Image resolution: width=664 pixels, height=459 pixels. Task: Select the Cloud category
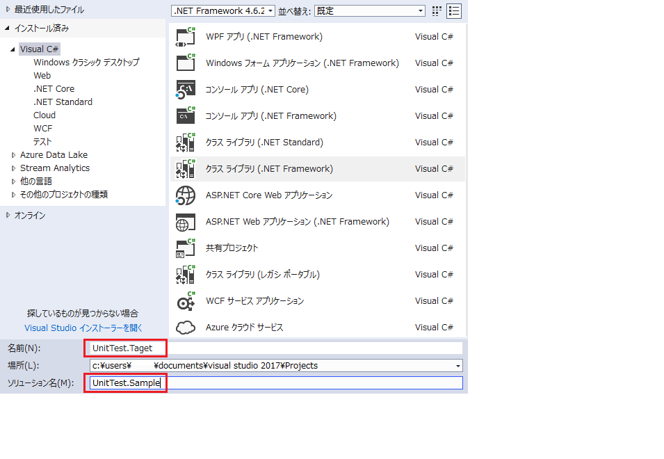(44, 115)
